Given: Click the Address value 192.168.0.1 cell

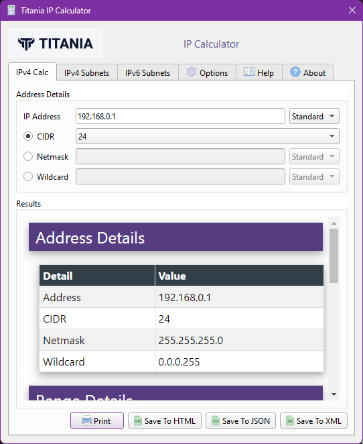Looking at the screenshot, I should click(239, 297).
